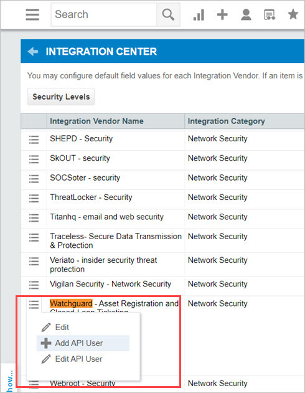Click Network Security category in ThreatLocker row
The height and width of the screenshot is (393, 305).
point(218,197)
